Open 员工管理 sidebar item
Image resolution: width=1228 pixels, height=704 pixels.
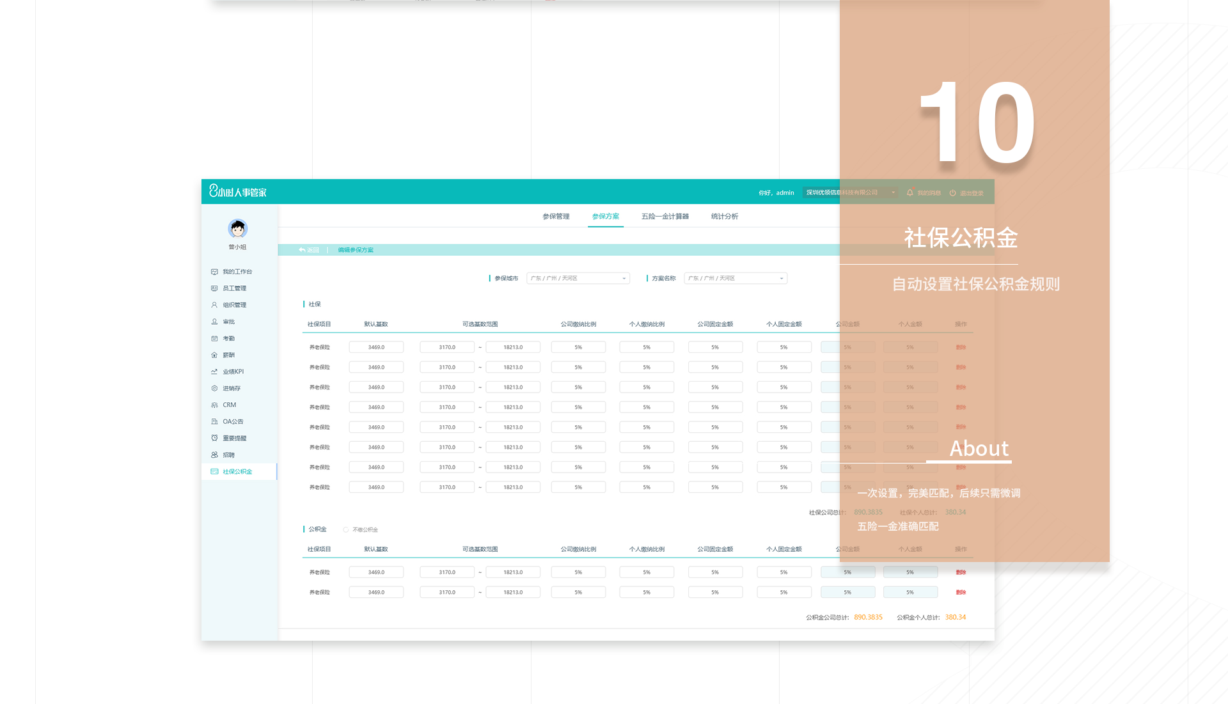coord(234,288)
